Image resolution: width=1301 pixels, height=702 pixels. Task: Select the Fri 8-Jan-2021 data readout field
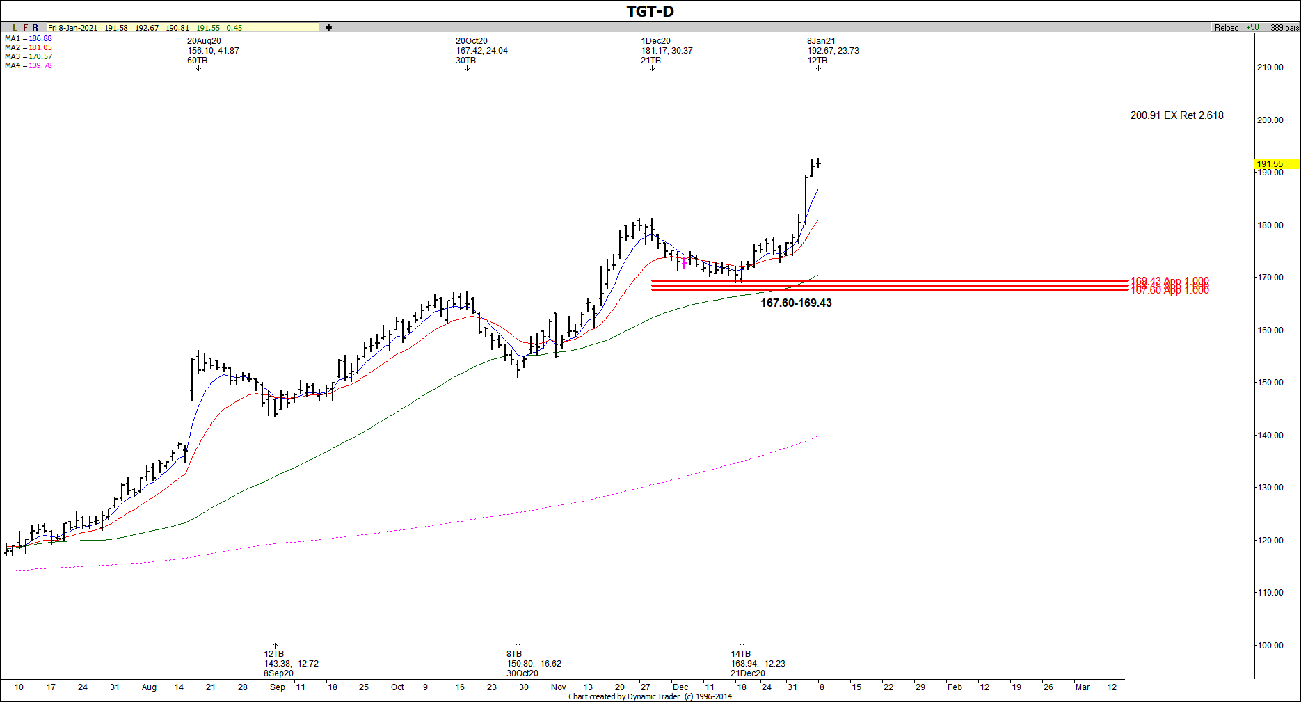(183, 28)
